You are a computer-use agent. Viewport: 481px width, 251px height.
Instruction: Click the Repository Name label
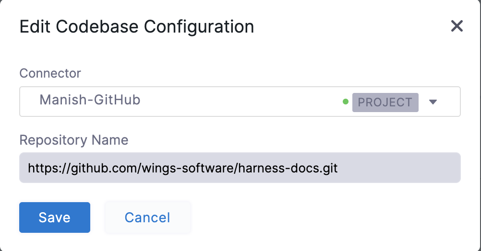(74, 140)
